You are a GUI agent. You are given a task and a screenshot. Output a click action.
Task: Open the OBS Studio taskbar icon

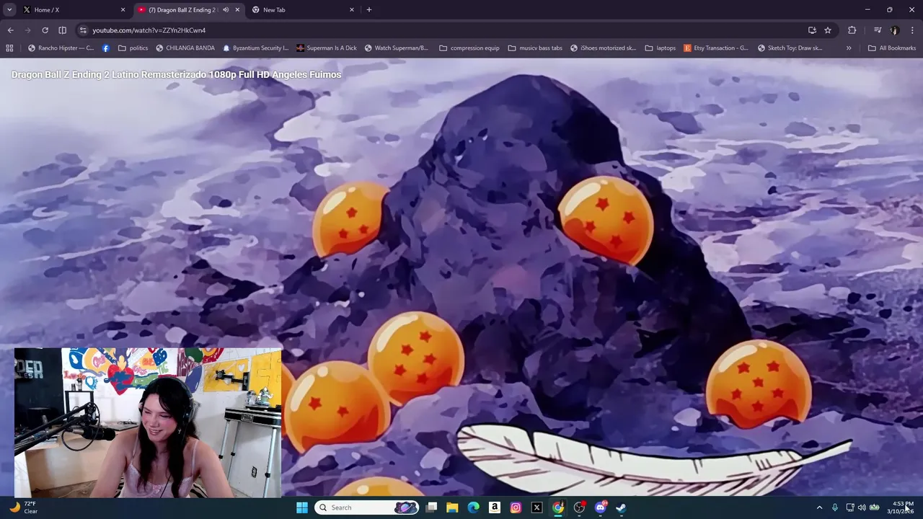tap(579, 507)
